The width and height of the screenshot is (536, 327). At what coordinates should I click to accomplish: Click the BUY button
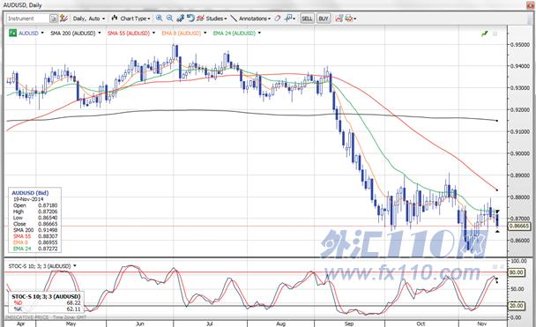(x=324, y=19)
